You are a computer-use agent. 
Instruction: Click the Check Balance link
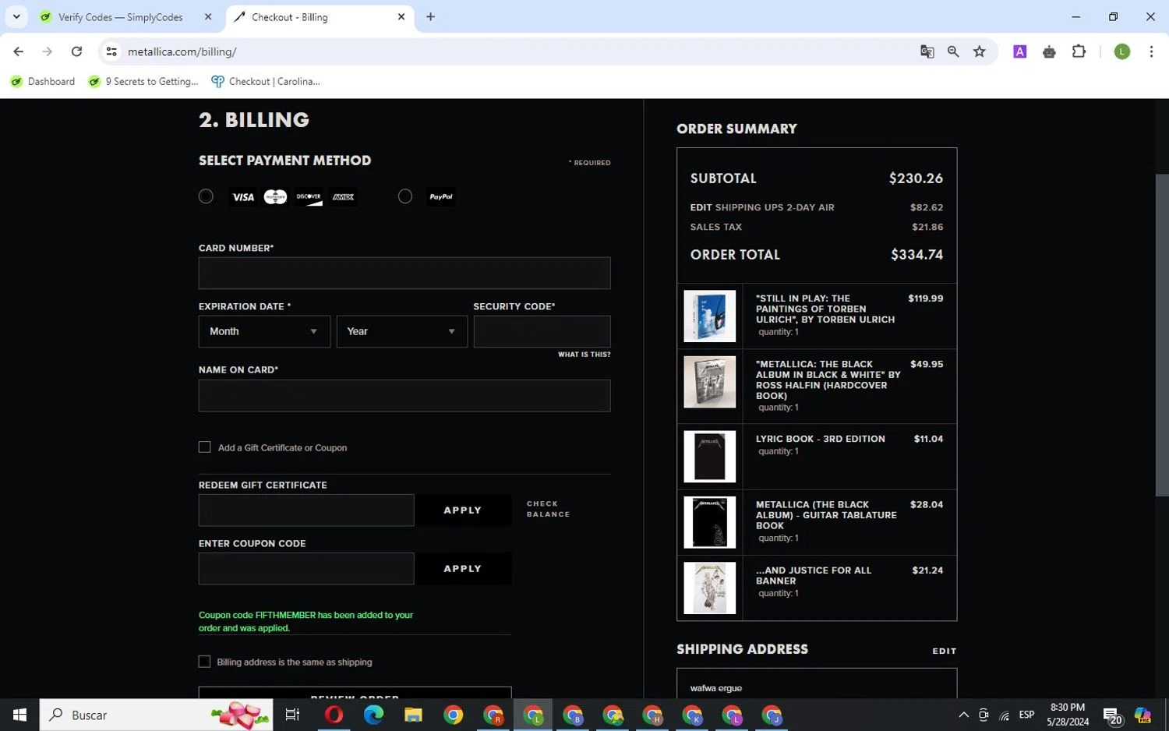(x=548, y=509)
